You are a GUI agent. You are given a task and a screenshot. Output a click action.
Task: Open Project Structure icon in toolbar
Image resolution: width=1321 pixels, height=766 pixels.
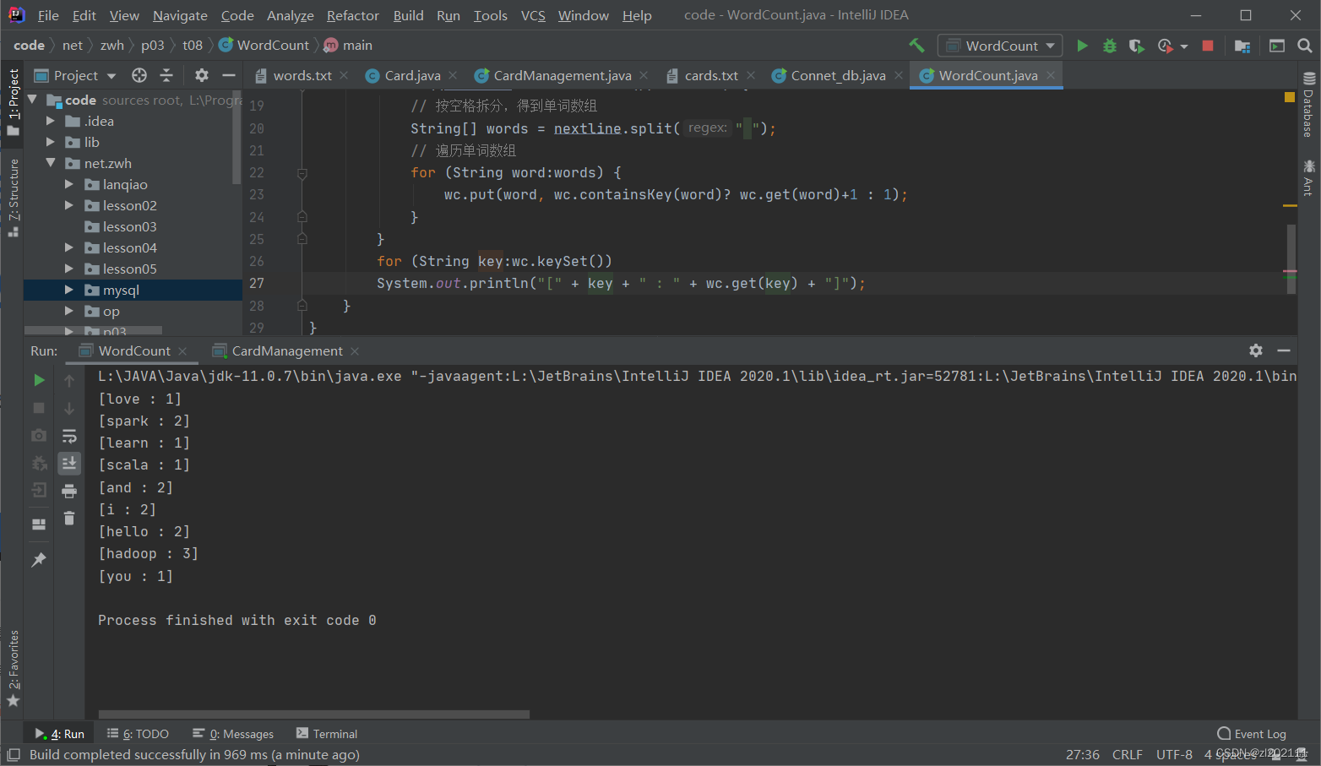pyautogui.click(x=1242, y=46)
